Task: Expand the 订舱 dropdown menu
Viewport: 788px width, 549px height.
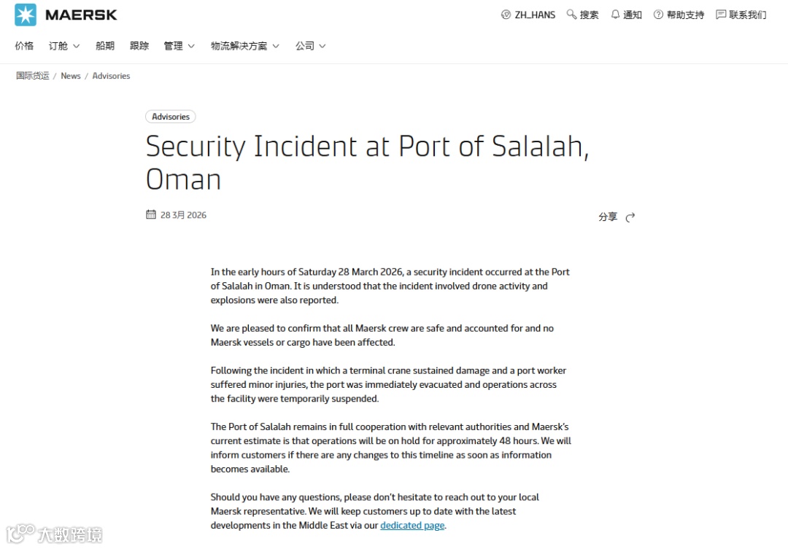Action: 64,46
